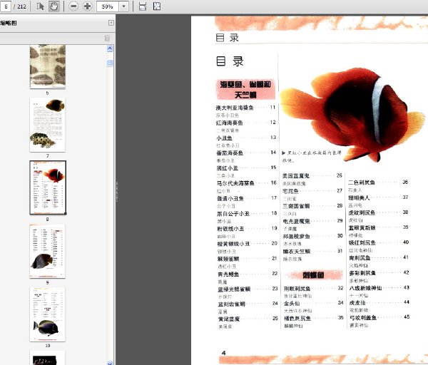Click the thumbnail panel scroll-down arrow
The width and height of the screenshot is (428, 365).
pos(110,363)
